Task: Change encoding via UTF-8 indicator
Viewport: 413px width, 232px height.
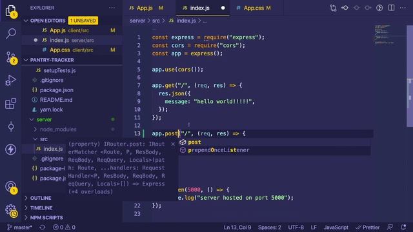Action: pos(296,227)
